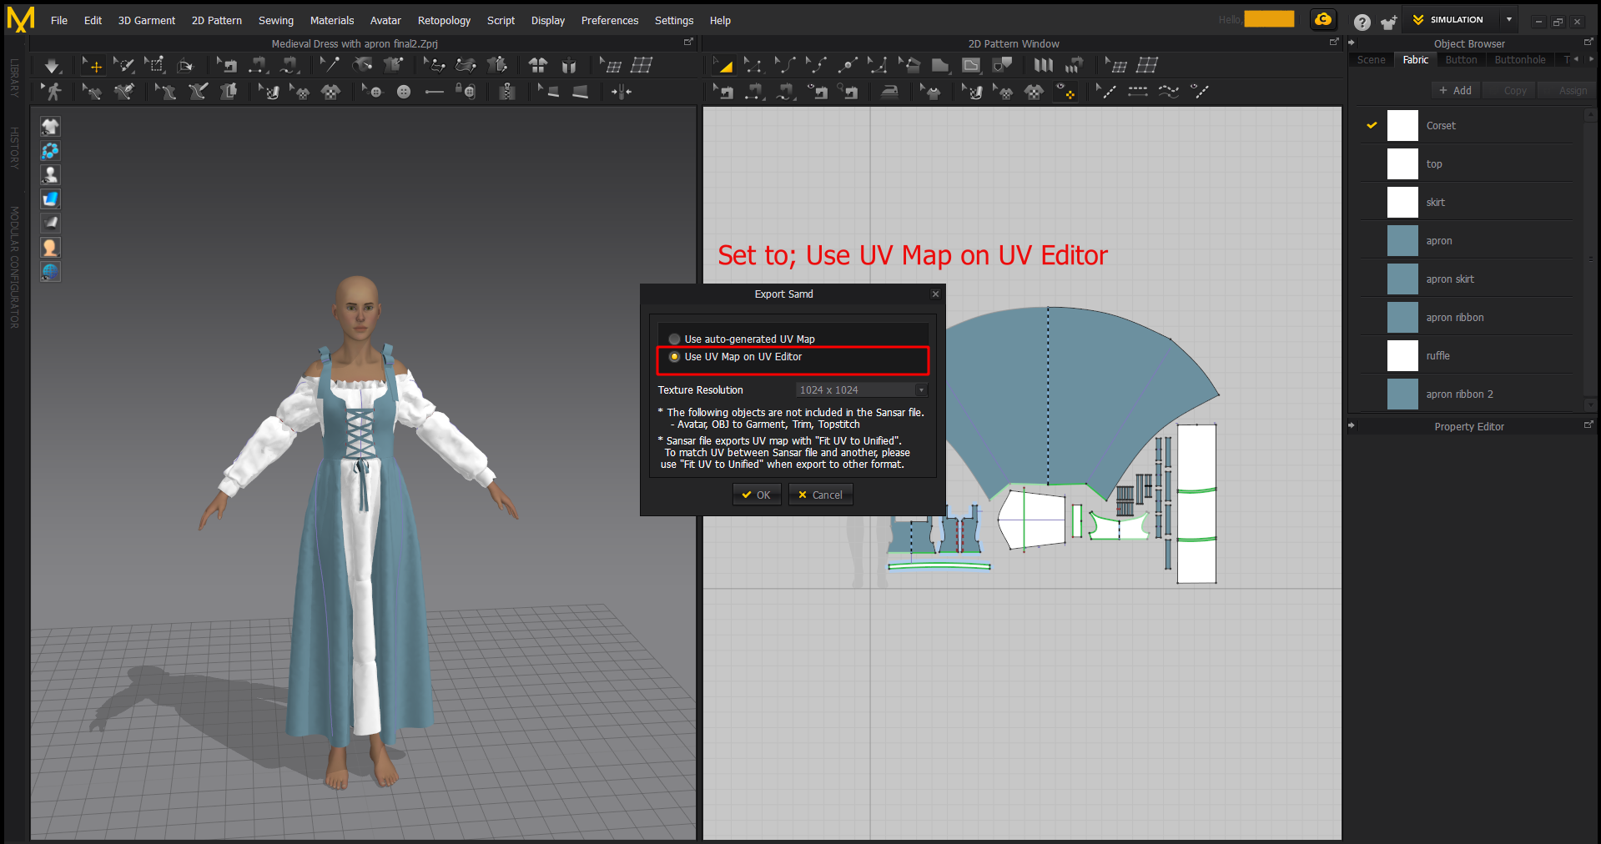This screenshot has width=1601, height=844.
Task: Click the show garment shirt icon
Action: 50,127
